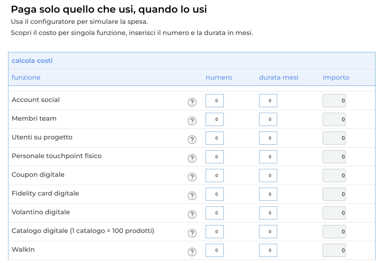
Task: Select Fidelity card digitale numero field
Action: coord(214,194)
